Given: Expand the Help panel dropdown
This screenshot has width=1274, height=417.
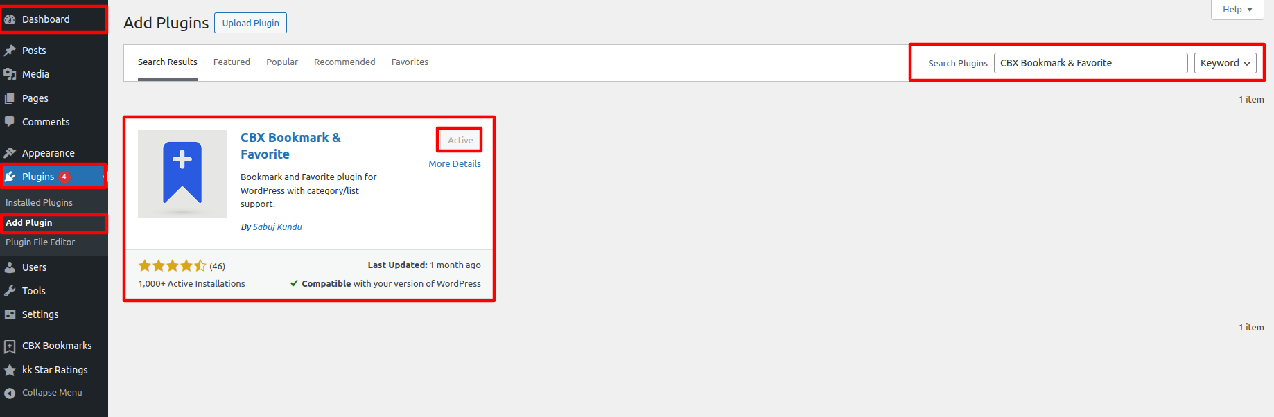Looking at the screenshot, I should pos(1237,10).
